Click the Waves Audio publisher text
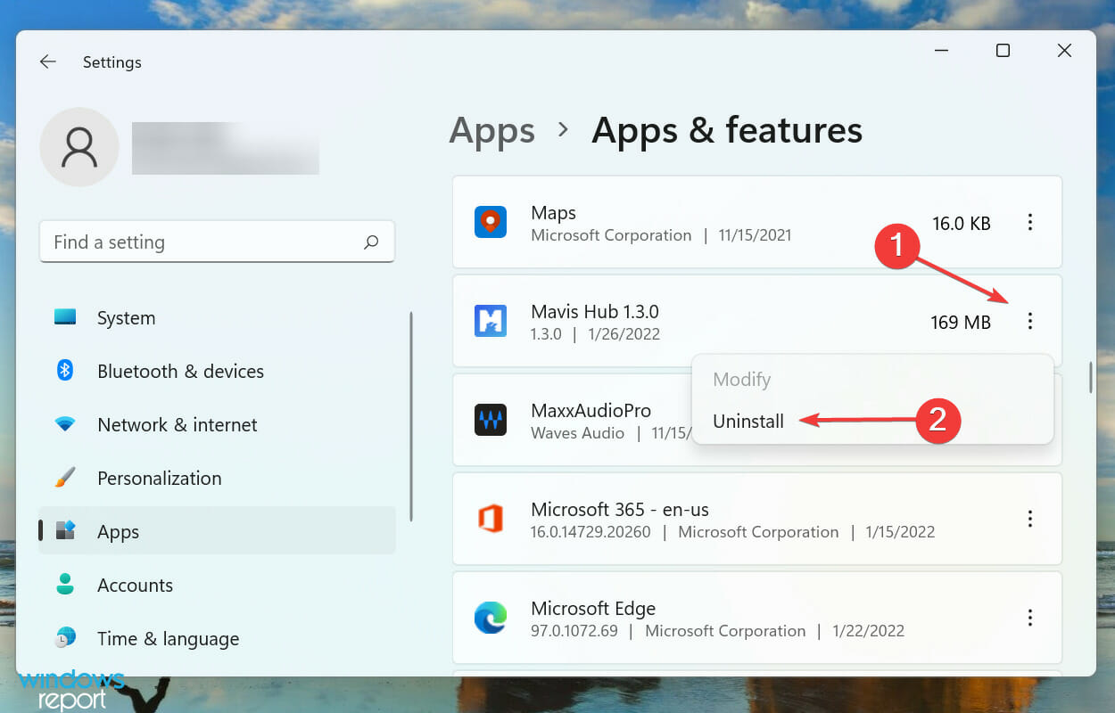Image resolution: width=1115 pixels, height=713 pixels. (577, 433)
